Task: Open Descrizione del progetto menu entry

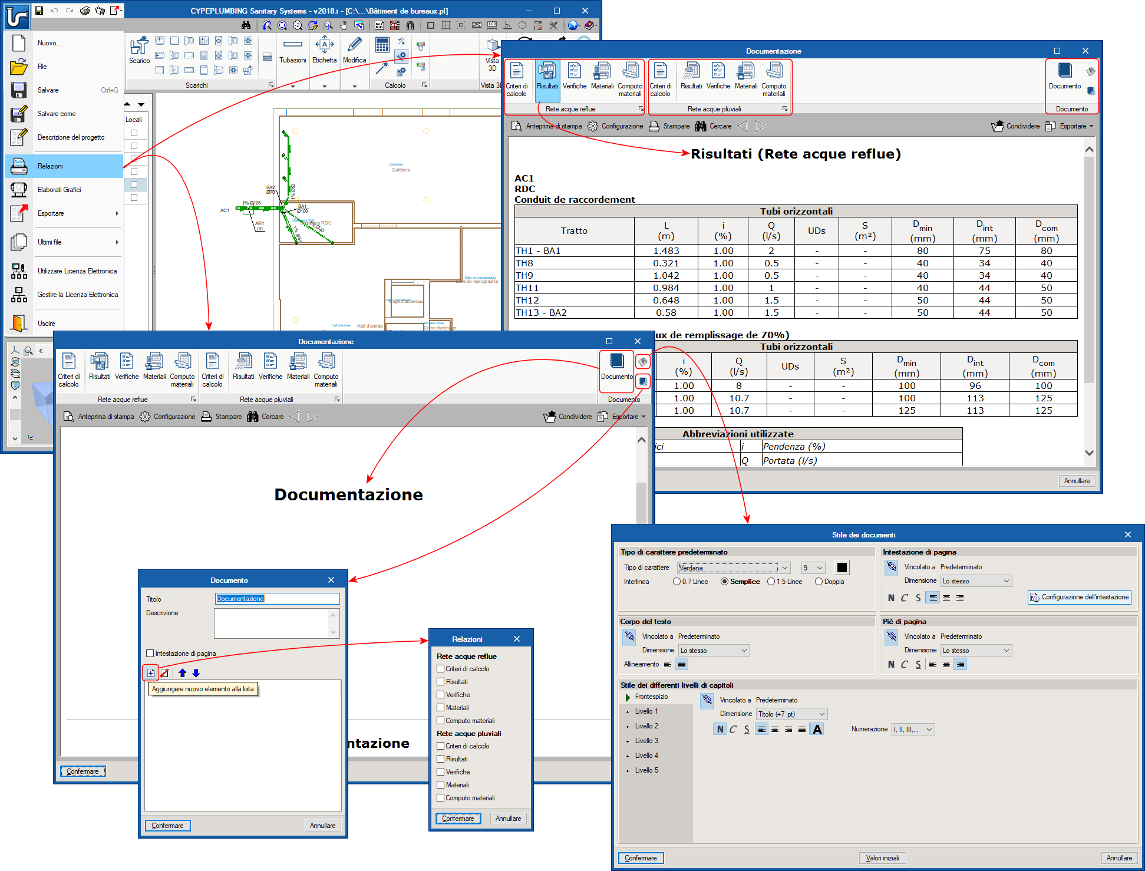Action: coord(65,137)
